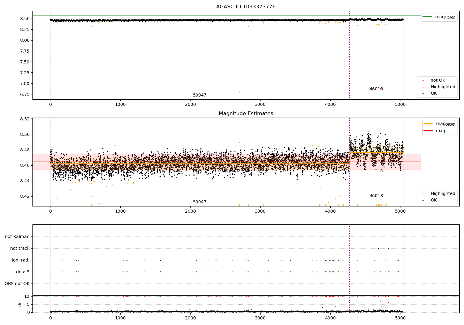Click the title 'AGASC ID 1033373776'
The height and width of the screenshot is (325, 464).
pos(246,7)
